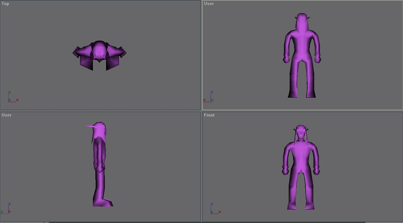Screen dimensions: 403x223
Task: Open the Top viewport label menu
Action: (5, 4)
